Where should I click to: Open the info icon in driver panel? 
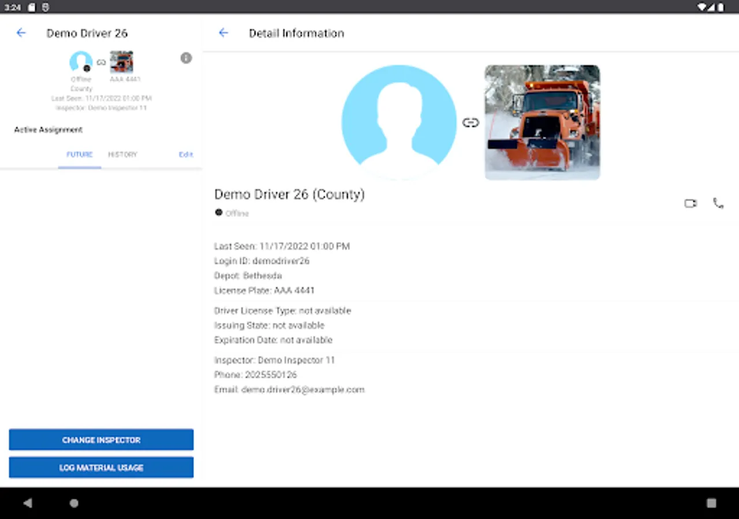coord(186,58)
